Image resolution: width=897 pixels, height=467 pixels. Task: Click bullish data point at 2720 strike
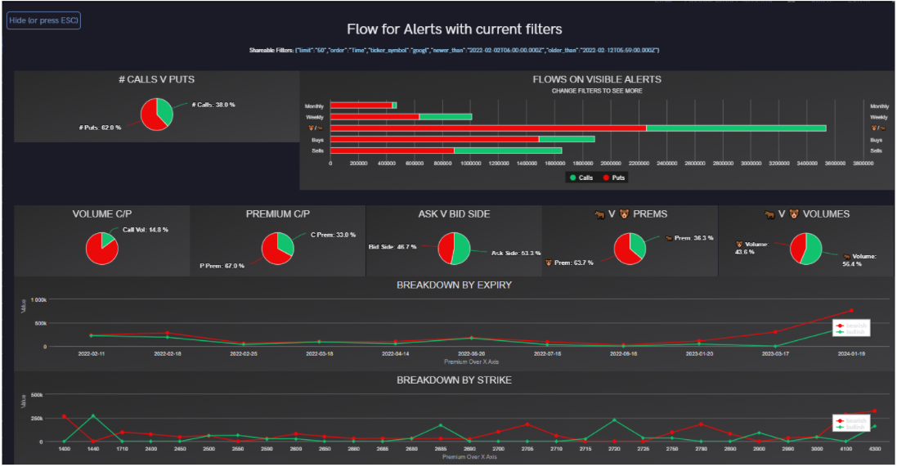(613, 420)
